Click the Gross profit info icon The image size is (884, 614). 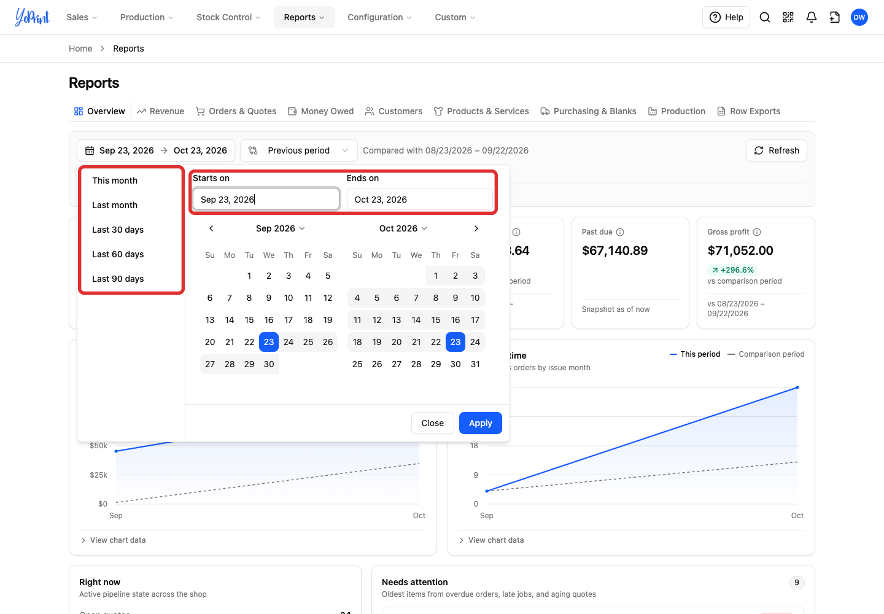tap(757, 232)
